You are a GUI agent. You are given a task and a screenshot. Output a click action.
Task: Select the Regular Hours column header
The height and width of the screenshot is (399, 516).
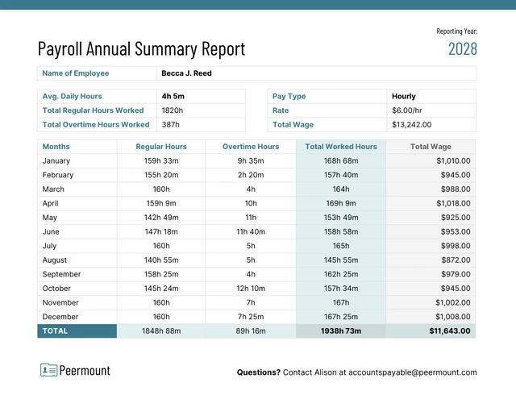(161, 147)
